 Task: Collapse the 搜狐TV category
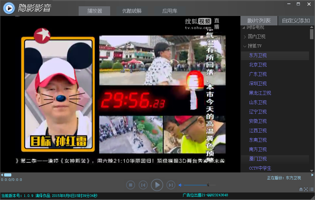click(x=245, y=46)
